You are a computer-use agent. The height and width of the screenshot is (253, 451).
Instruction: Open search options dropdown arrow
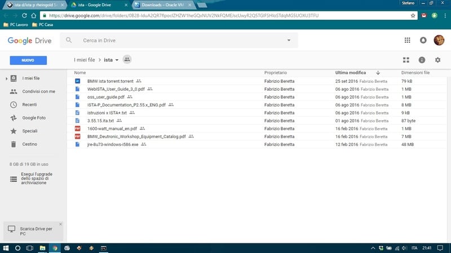tap(289, 40)
